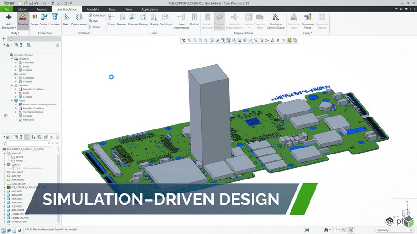Clear the model tree search field

coord(49,143)
